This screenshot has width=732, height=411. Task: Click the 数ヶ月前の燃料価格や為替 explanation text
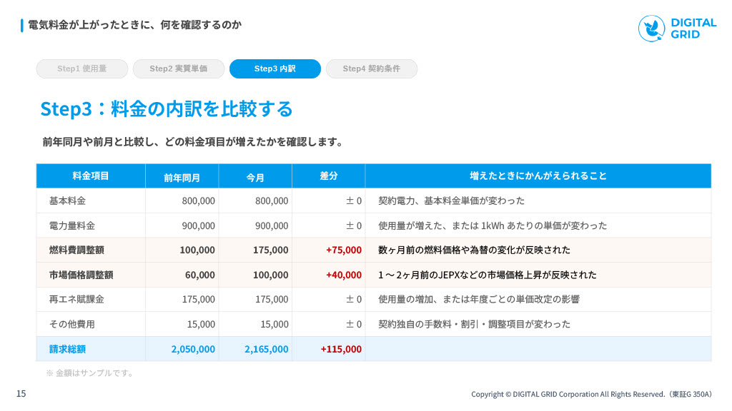tap(475, 250)
